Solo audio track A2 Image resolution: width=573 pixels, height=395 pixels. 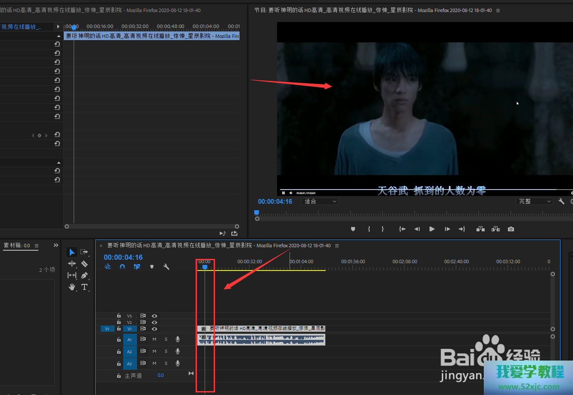pyautogui.click(x=166, y=351)
